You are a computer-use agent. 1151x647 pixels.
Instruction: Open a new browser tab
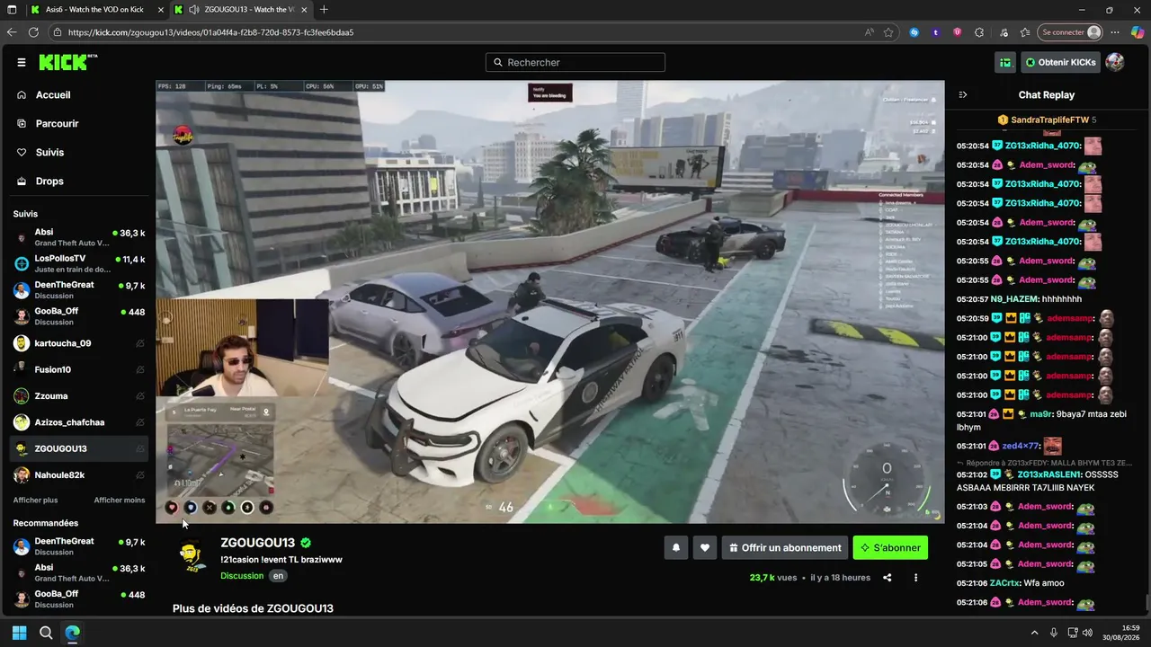[x=324, y=10]
